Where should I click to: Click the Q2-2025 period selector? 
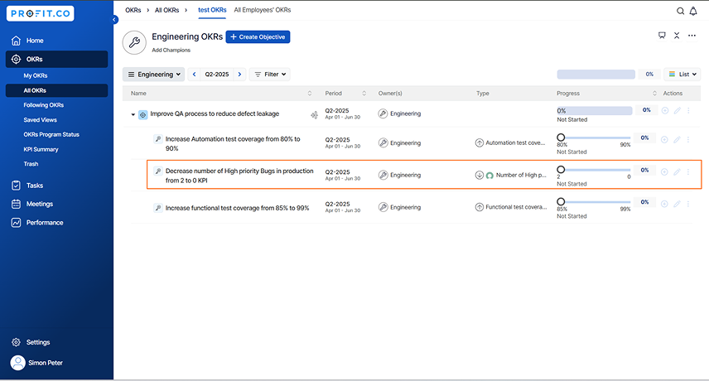point(217,74)
